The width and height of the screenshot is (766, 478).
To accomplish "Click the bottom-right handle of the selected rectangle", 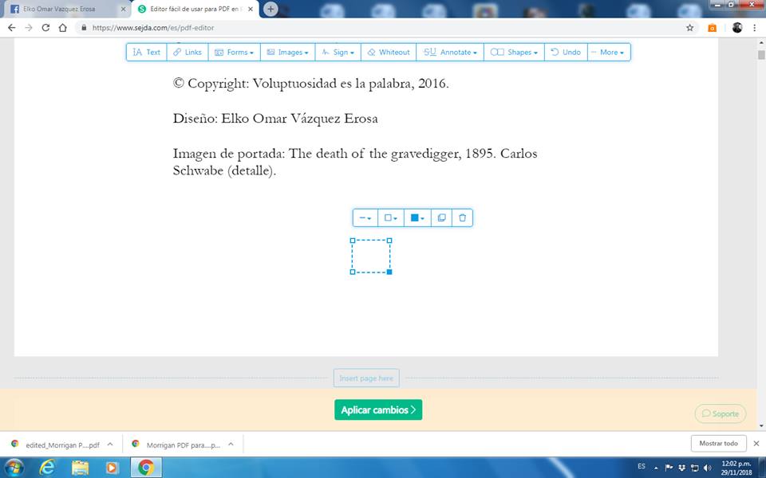I will [389, 272].
